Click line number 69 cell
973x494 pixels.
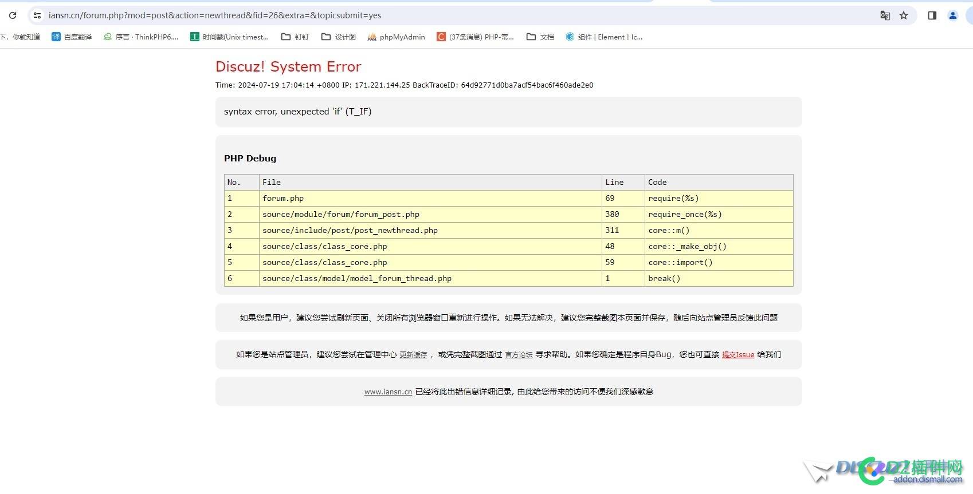coord(623,199)
